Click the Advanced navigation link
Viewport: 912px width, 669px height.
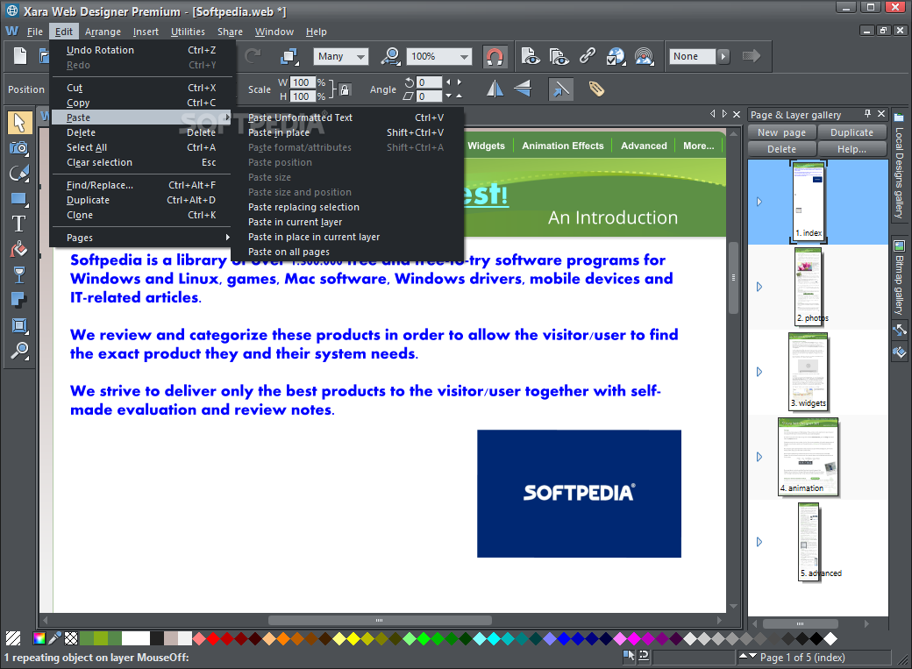point(644,146)
